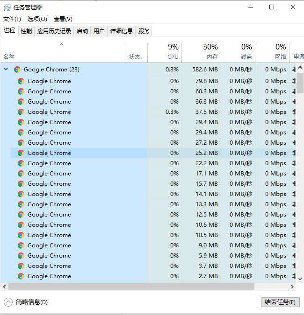304x315 pixels.
Task: Switch to the 启动 tab
Action: (82, 31)
